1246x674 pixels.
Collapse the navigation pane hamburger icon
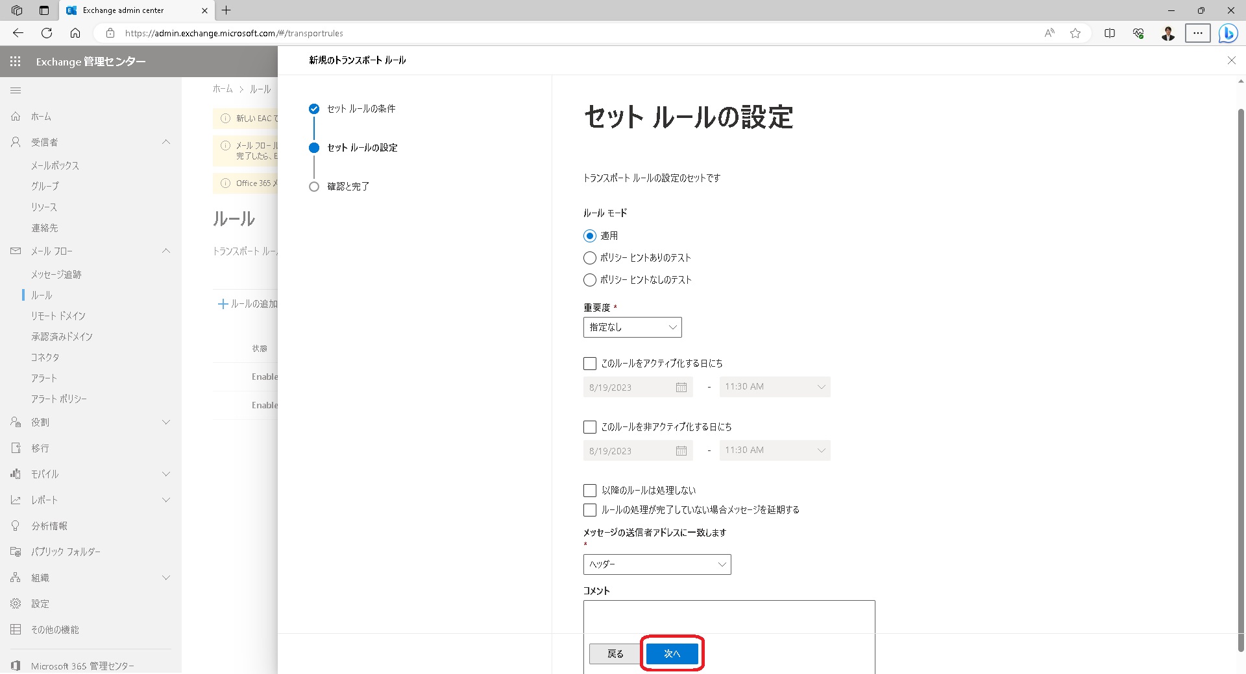pyautogui.click(x=16, y=90)
